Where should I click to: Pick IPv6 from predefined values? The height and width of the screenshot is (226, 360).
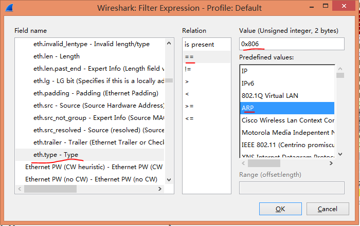pos(287,84)
